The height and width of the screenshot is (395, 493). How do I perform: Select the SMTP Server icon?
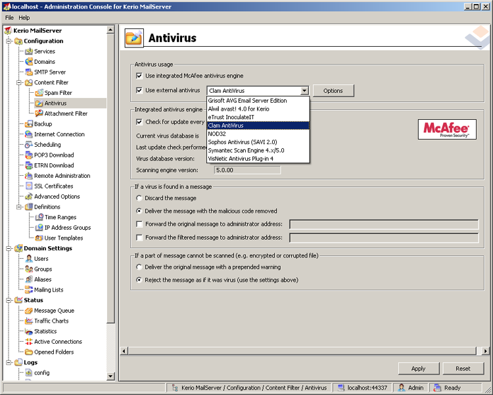pos(29,72)
